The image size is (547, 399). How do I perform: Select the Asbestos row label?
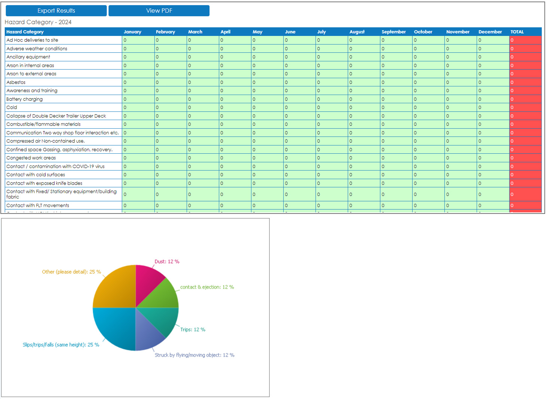pyautogui.click(x=16, y=82)
